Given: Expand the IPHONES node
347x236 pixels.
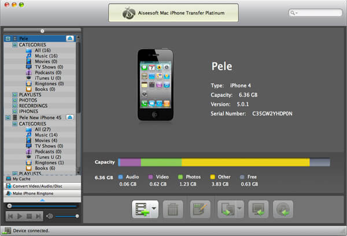Looking at the screenshot, I should tap(14, 112).
